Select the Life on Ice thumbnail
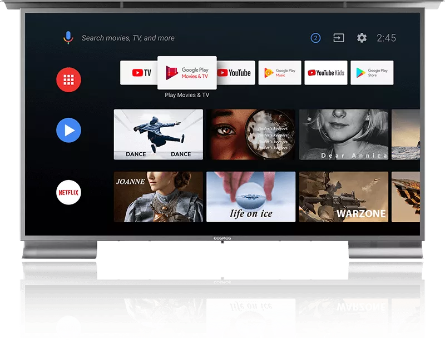The width and height of the screenshot is (445, 350). (x=251, y=197)
